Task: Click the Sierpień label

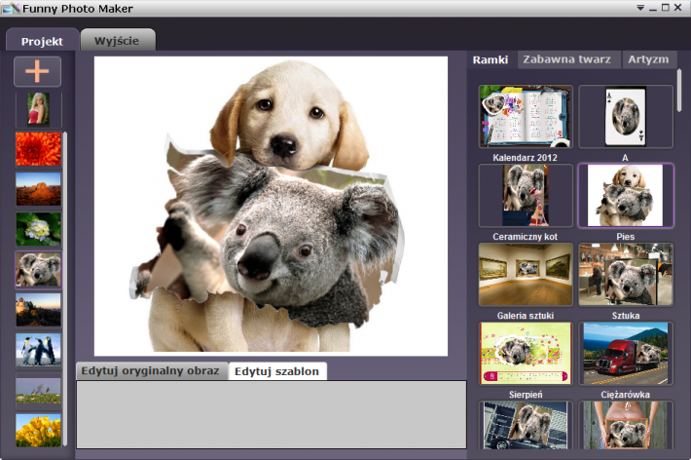Action: pyautogui.click(x=526, y=395)
